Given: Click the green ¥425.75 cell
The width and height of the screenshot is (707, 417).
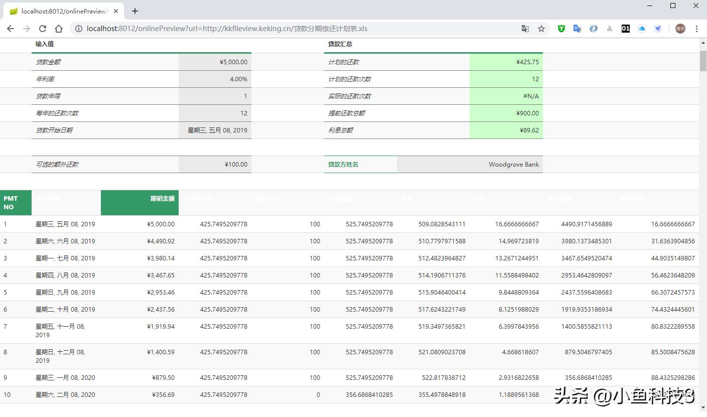Looking at the screenshot, I should [506, 62].
